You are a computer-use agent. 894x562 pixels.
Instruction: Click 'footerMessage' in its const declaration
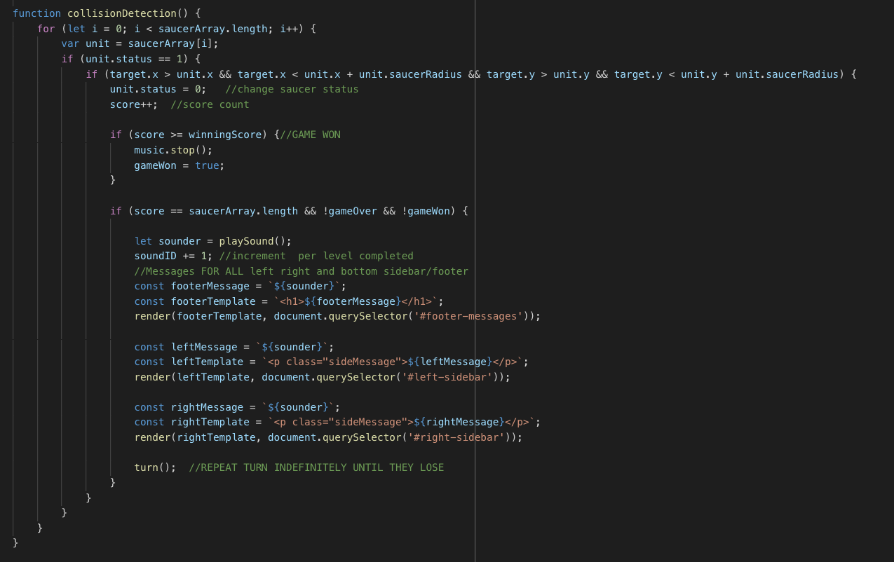tap(210, 286)
